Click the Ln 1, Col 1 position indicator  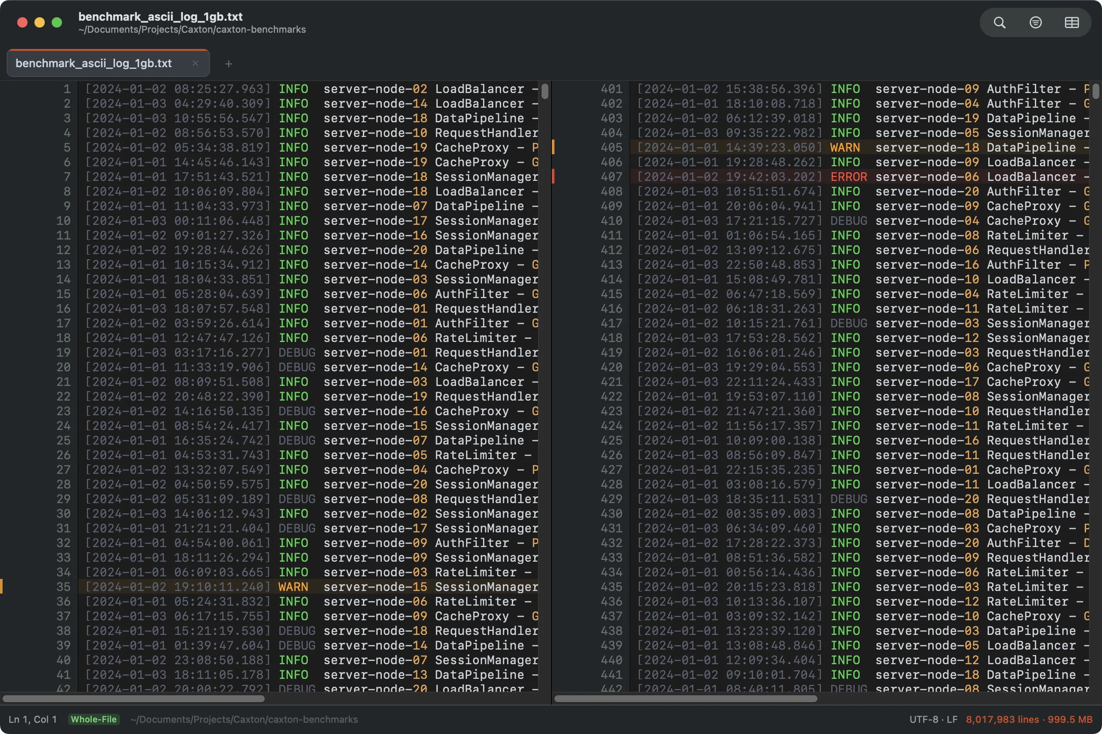tap(33, 719)
